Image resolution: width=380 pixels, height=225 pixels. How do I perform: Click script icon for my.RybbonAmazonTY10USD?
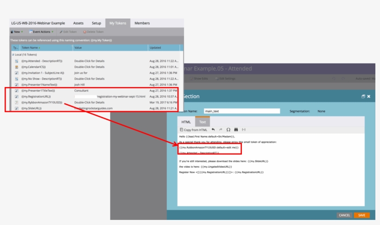(x=17, y=103)
